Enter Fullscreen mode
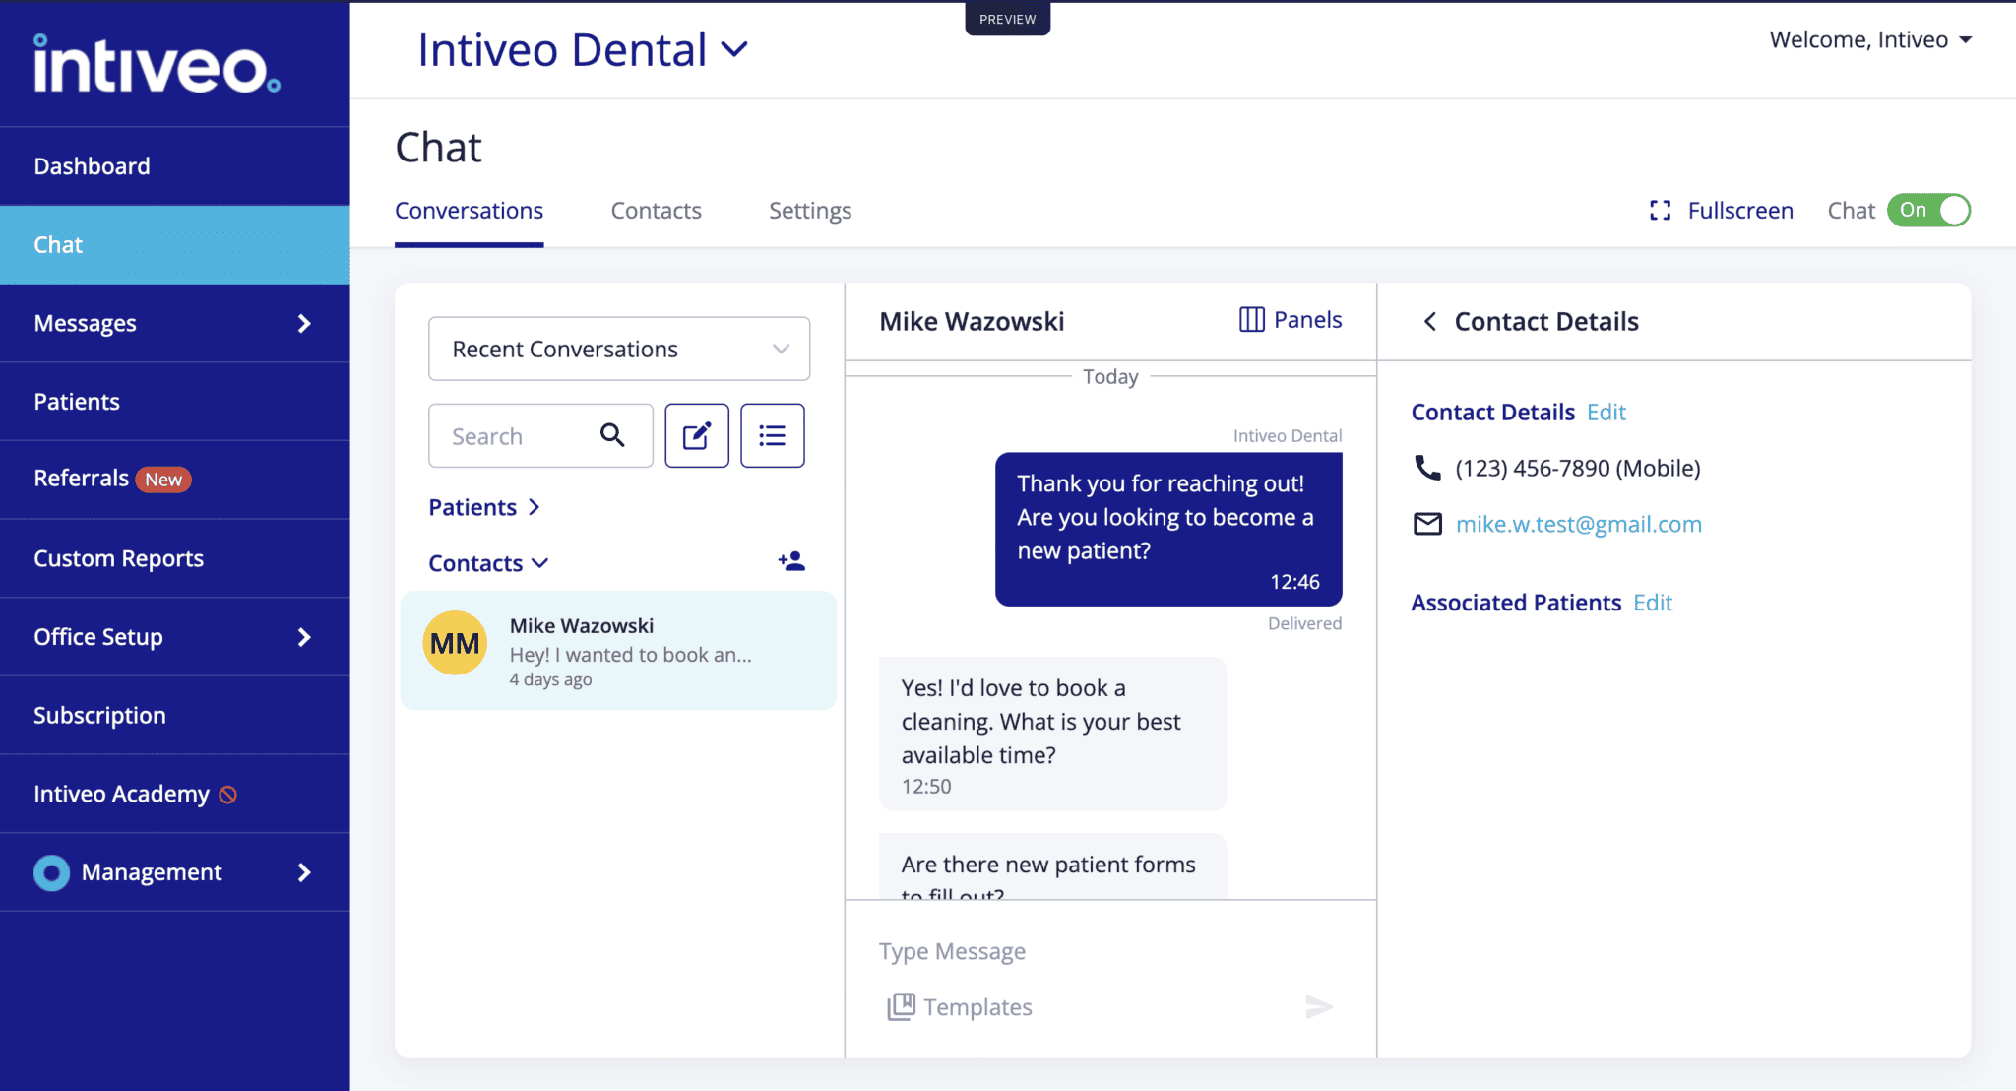 tap(1722, 211)
